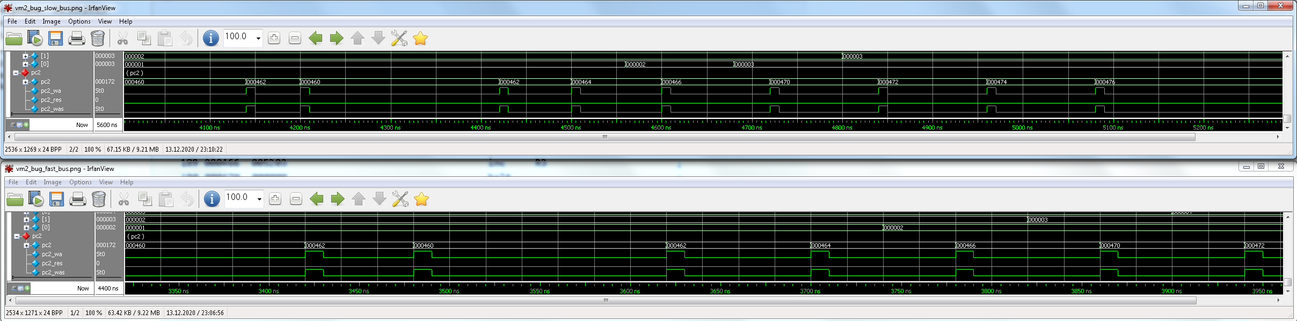Start slideshow in the slow_bus window toolbar
1297x321 pixels.
(x=35, y=39)
